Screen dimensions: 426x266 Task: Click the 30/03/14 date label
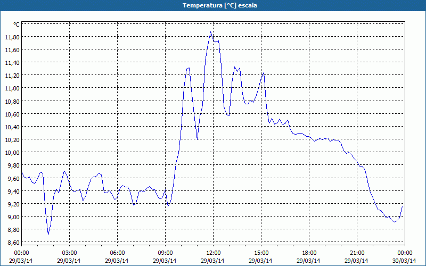[405, 261]
